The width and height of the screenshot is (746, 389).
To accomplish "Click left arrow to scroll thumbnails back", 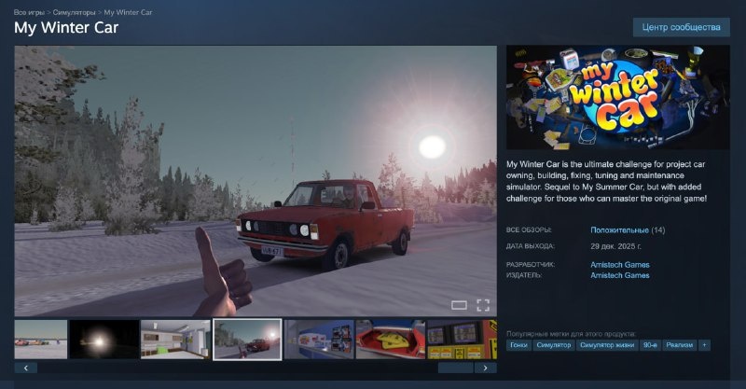I will [x=26, y=368].
